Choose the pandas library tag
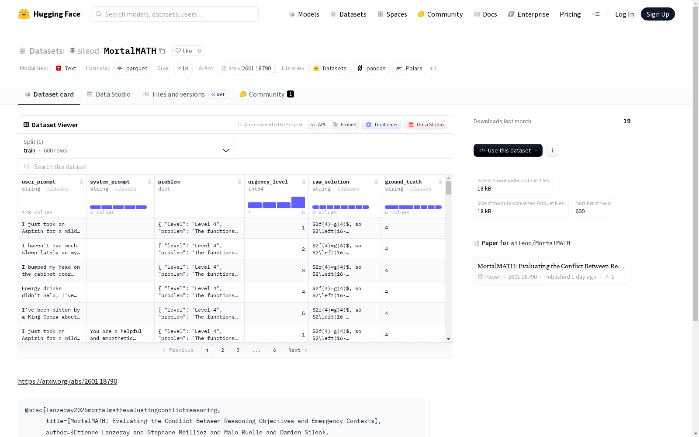 pyautogui.click(x=371, y=68)
